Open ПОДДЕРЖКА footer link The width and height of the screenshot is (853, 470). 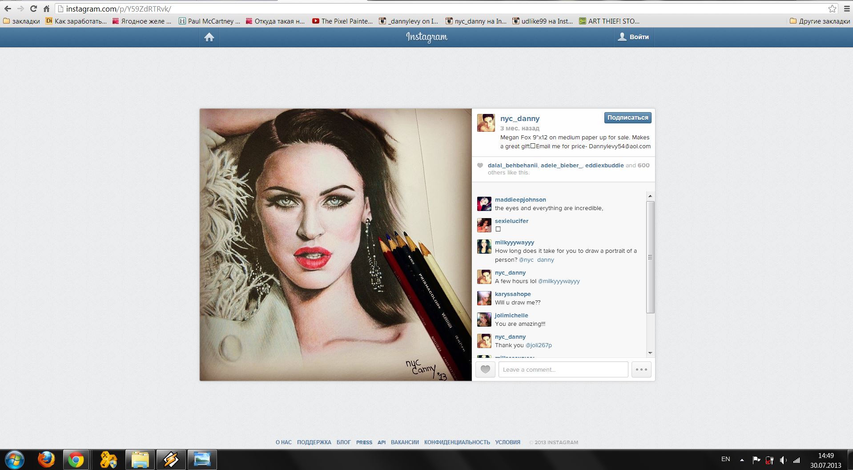[314, 442]
